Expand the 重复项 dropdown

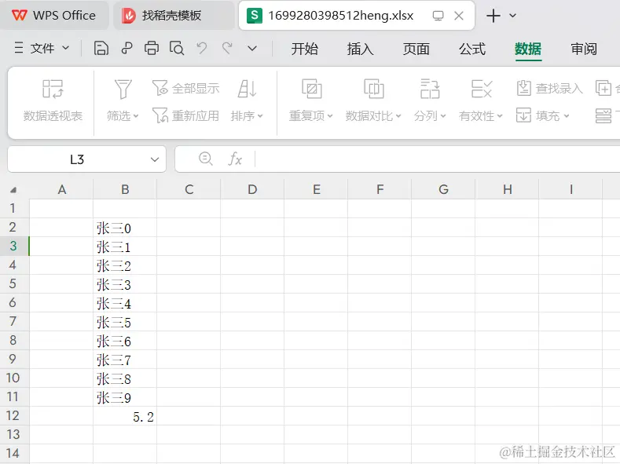[330, 116]
